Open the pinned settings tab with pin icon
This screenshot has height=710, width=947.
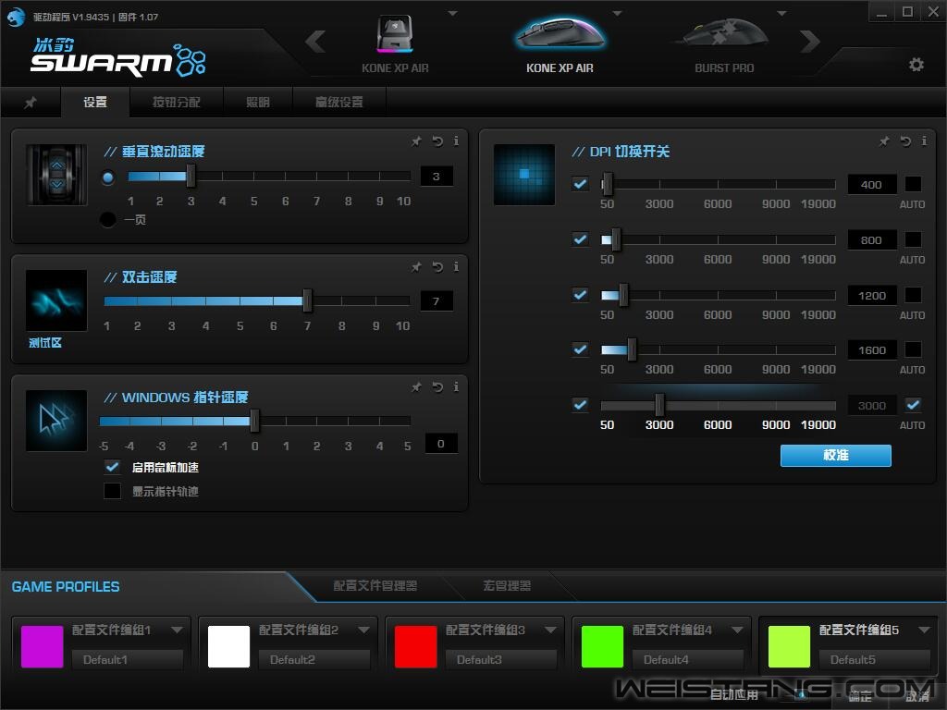(31, 103)
